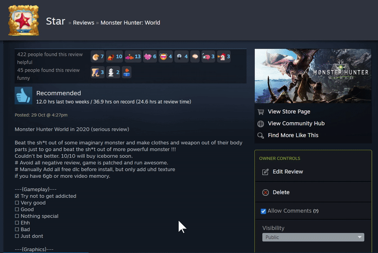This screenshot has width=378, height=253.
Task: Click the magnifying glass icon
Action: tap(261, 136)
